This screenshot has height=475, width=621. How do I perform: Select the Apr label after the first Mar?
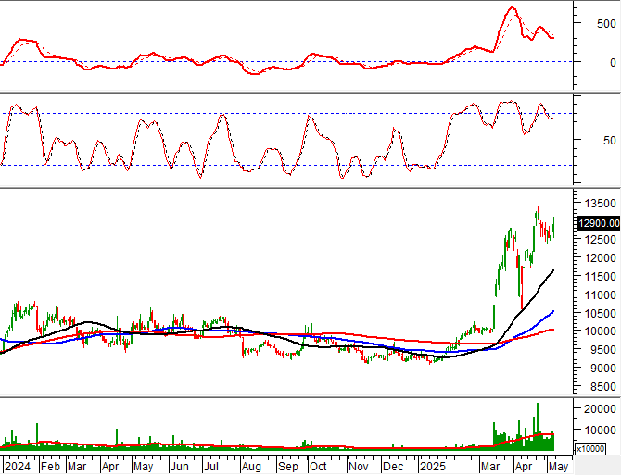(110, 467)
